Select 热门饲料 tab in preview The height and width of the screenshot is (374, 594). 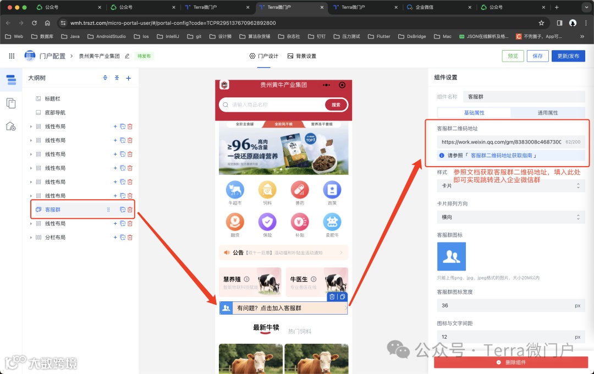click(x=299, y=331)
